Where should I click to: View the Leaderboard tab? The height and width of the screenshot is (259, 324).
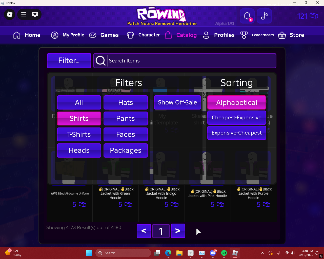coord(257,35)
